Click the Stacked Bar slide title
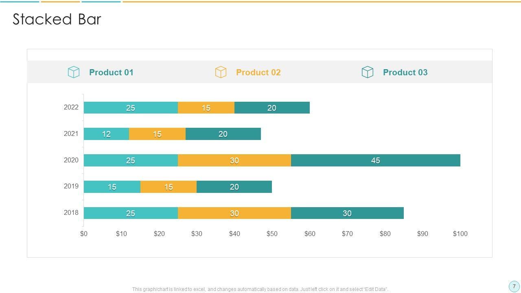 [x=57, y=20]
